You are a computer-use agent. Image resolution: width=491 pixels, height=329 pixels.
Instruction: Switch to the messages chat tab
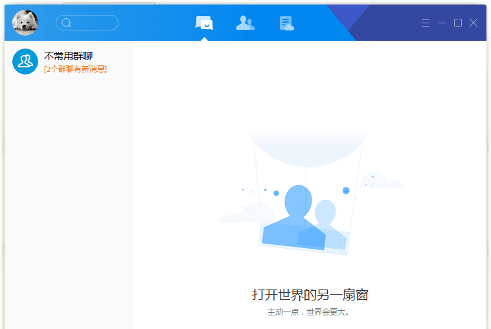204,23
